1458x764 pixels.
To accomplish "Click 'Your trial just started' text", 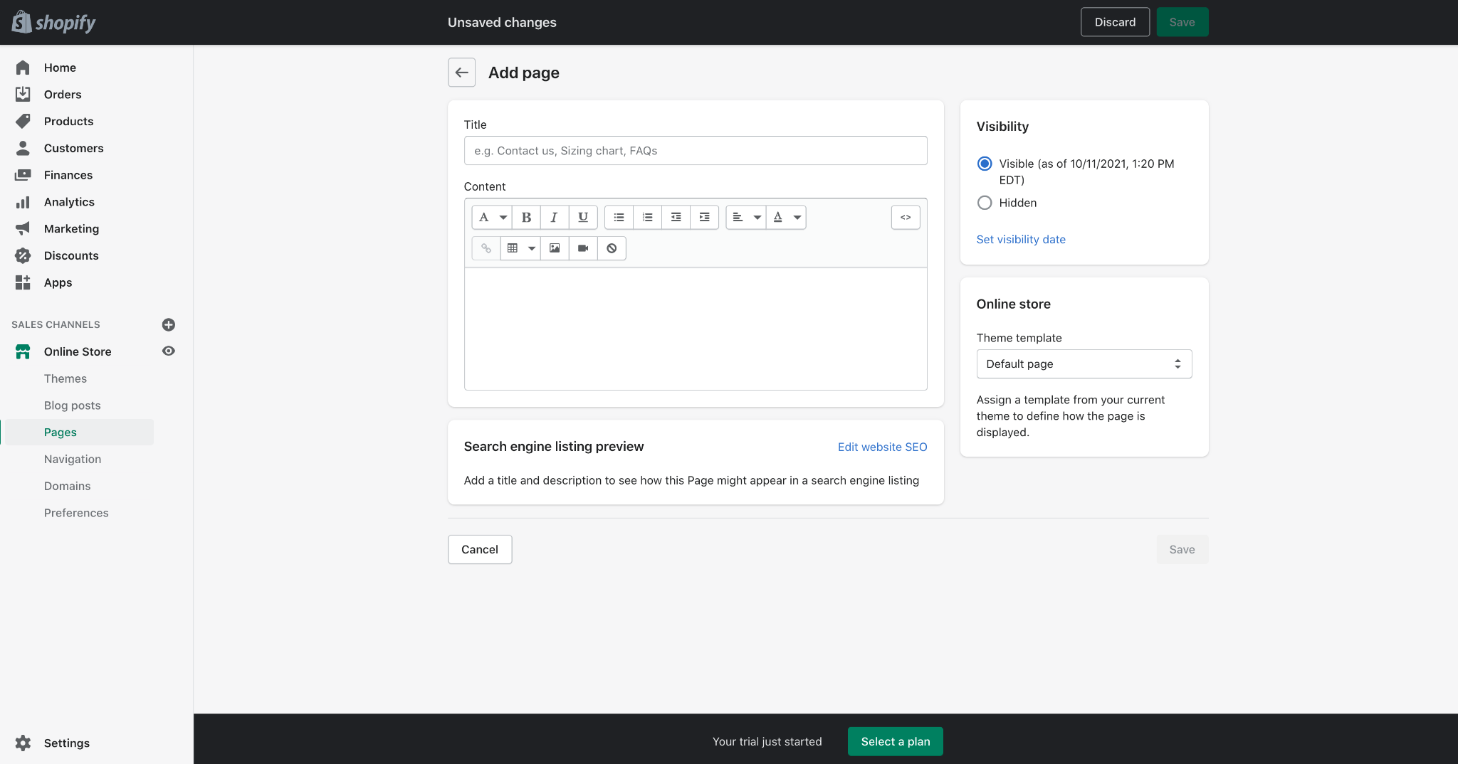I will click(x=767, y=741).
